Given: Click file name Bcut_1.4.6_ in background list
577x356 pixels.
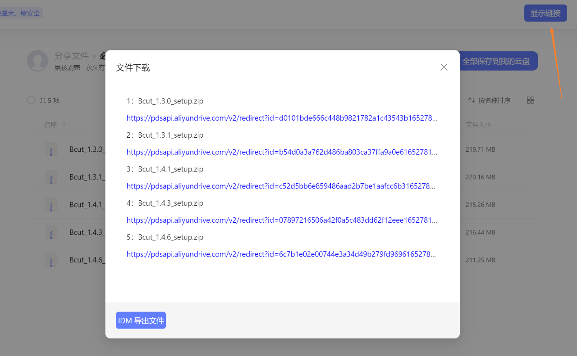Looking at the screenshot, I should [87, 260].
